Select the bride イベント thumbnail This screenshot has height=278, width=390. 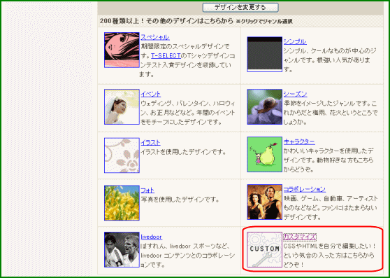click(122, 107)
